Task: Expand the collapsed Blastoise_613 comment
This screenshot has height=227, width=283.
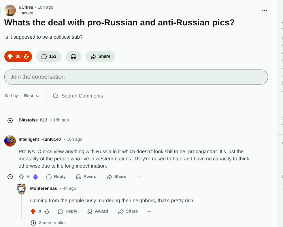Action: click(x=10, y=121)
